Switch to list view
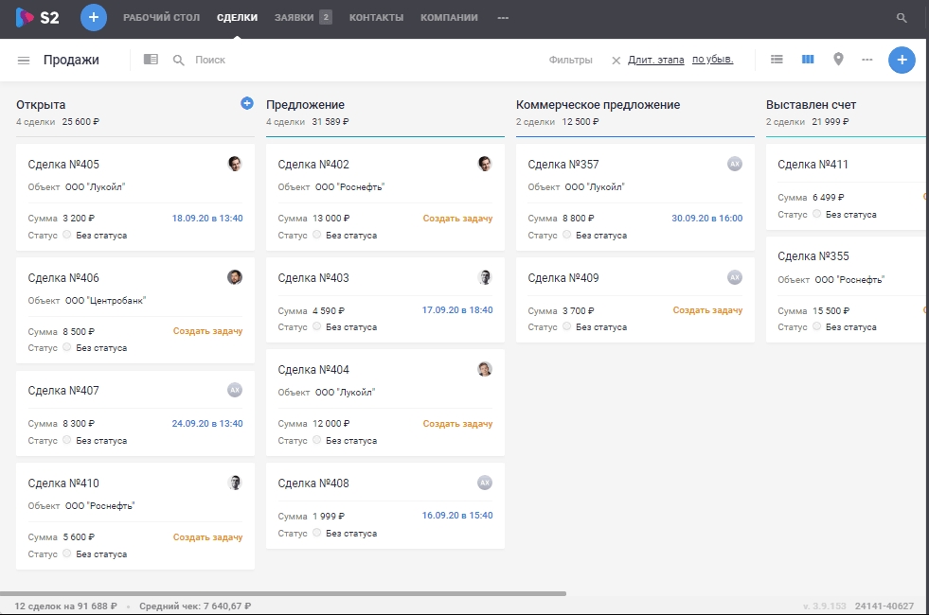 (777, 60)
